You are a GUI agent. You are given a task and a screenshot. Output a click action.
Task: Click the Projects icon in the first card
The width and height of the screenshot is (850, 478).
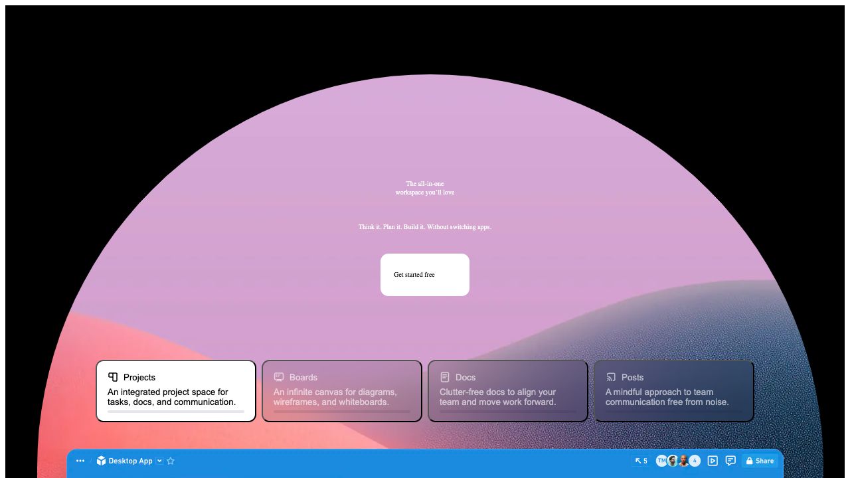point(113,377)
